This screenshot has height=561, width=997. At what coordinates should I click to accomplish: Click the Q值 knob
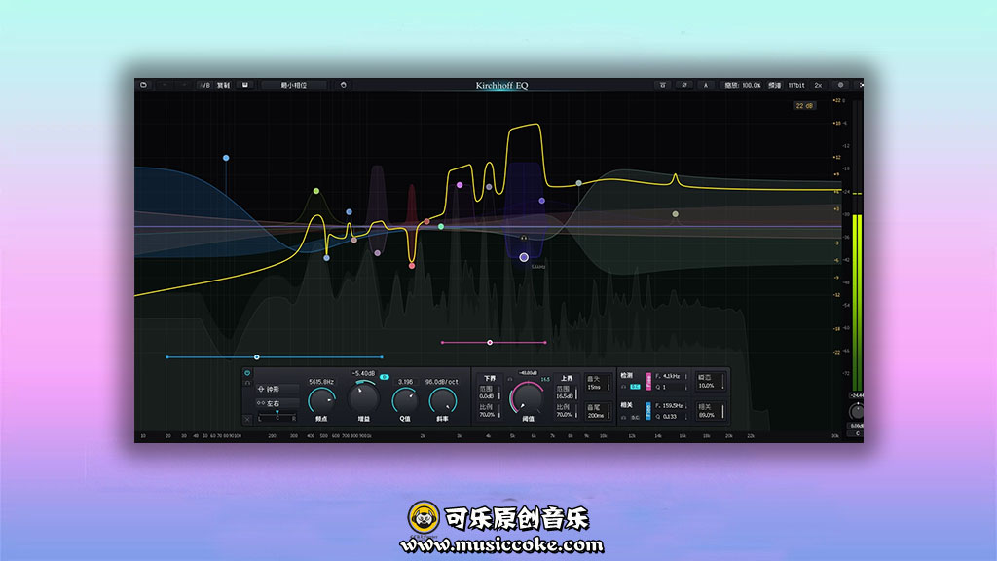pyautogui.click(x=404, y=400)
